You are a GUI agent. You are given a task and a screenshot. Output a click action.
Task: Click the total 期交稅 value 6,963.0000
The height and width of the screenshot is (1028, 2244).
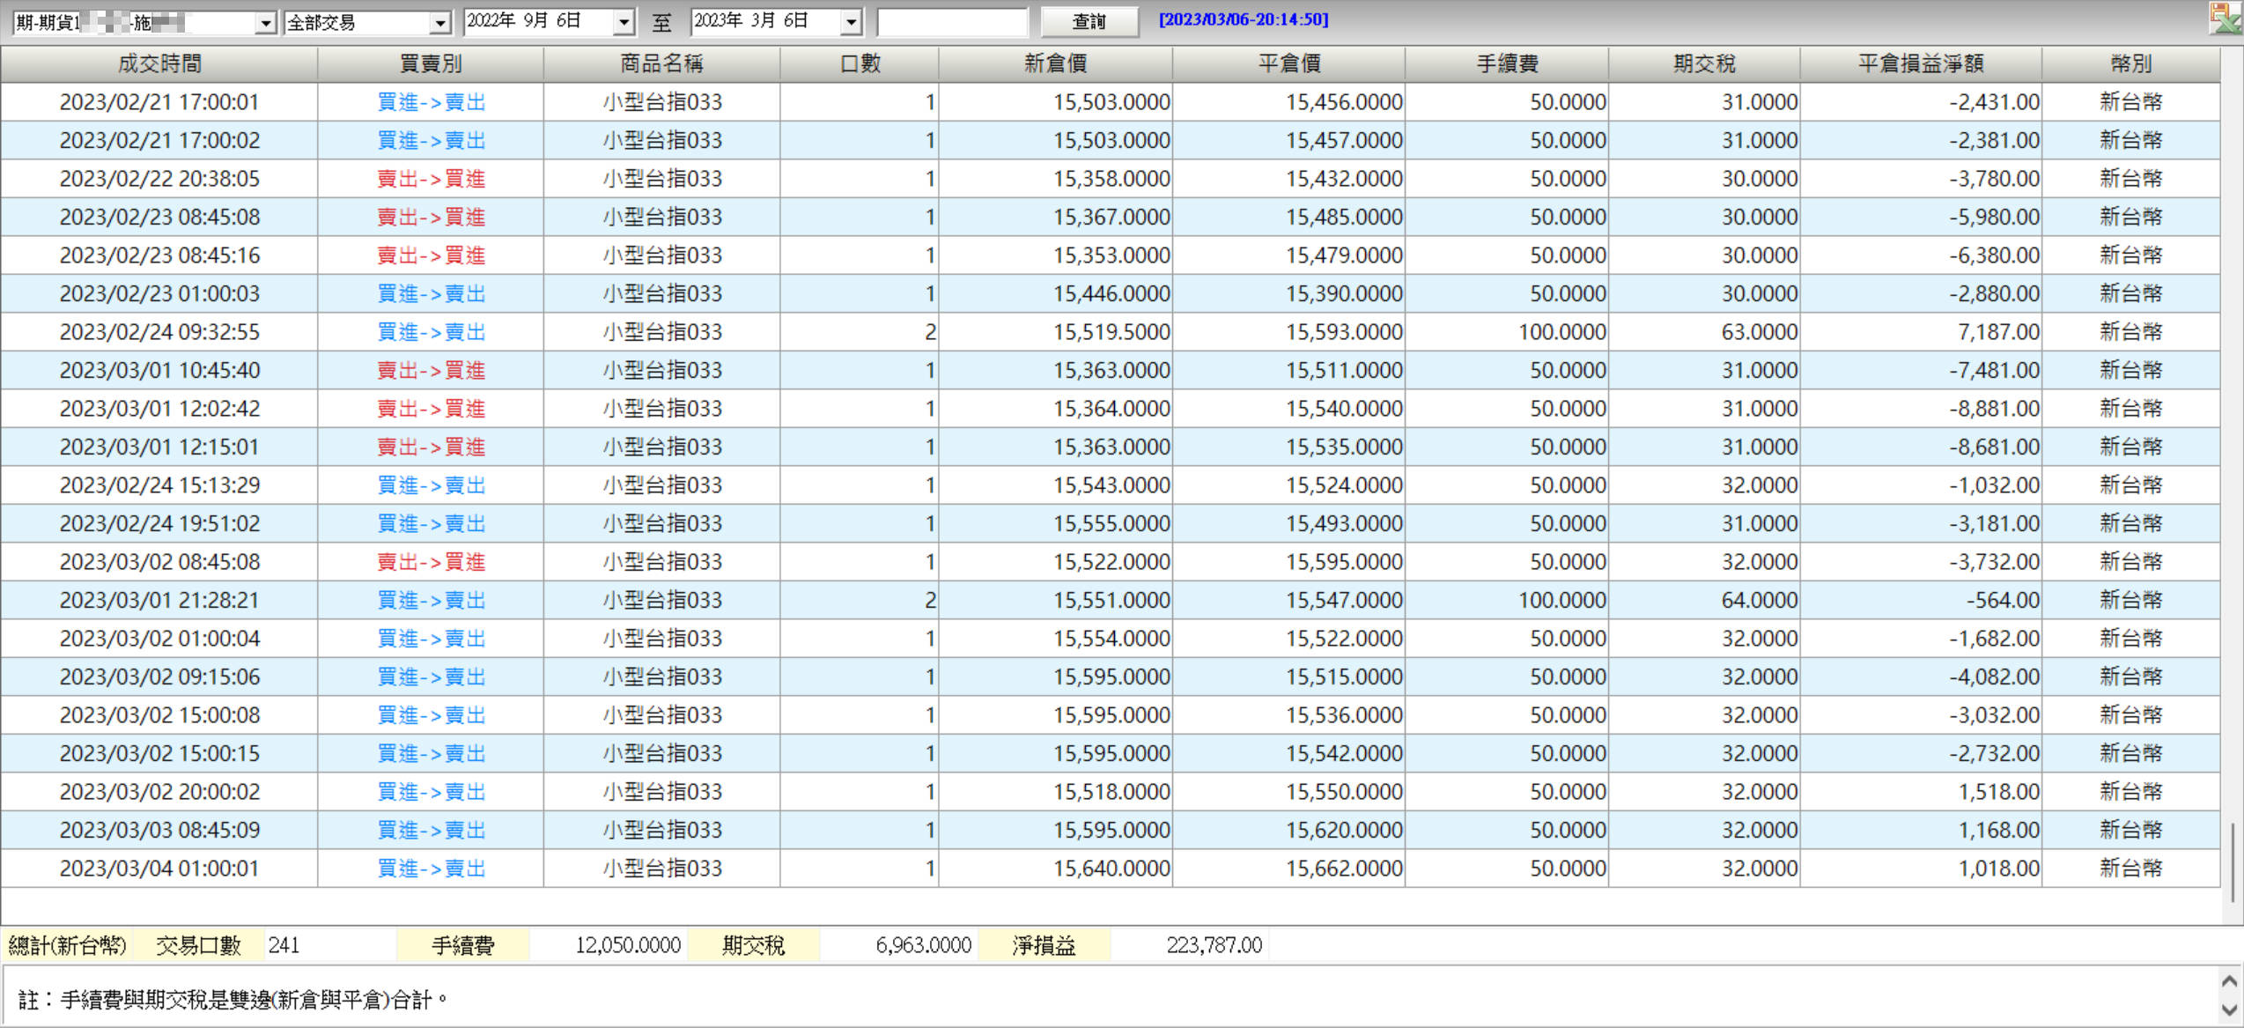tap(923, 946)
